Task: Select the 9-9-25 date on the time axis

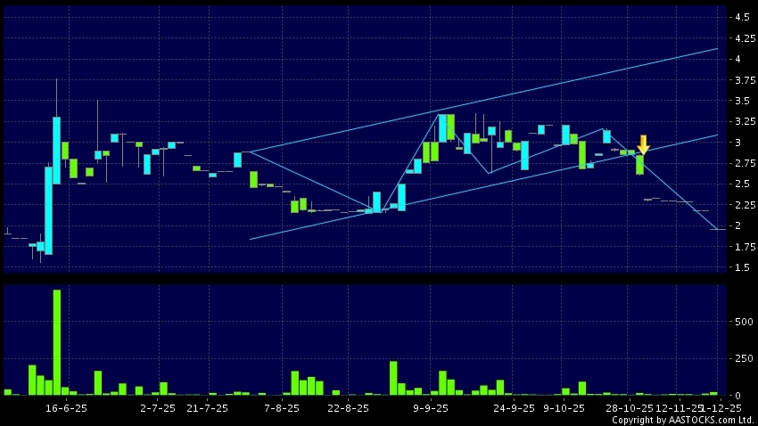Action: (x=431, y=408)
